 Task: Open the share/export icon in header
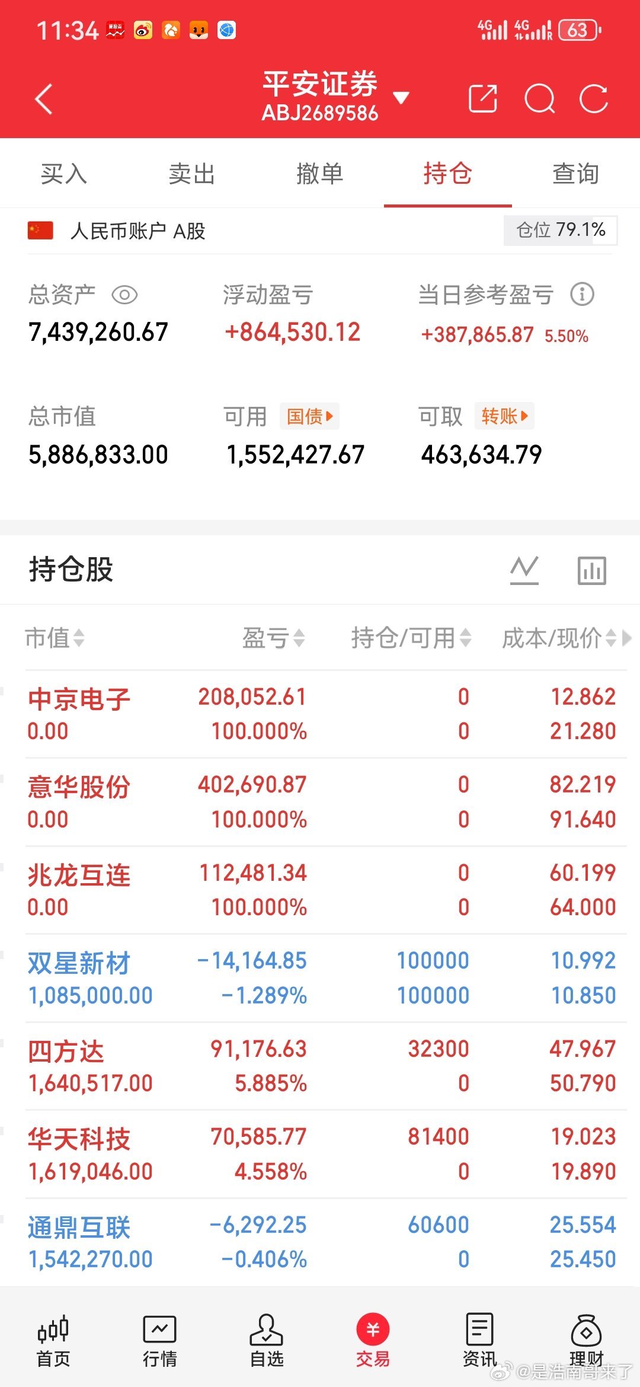pyautogui.click(x=483, y=98)
